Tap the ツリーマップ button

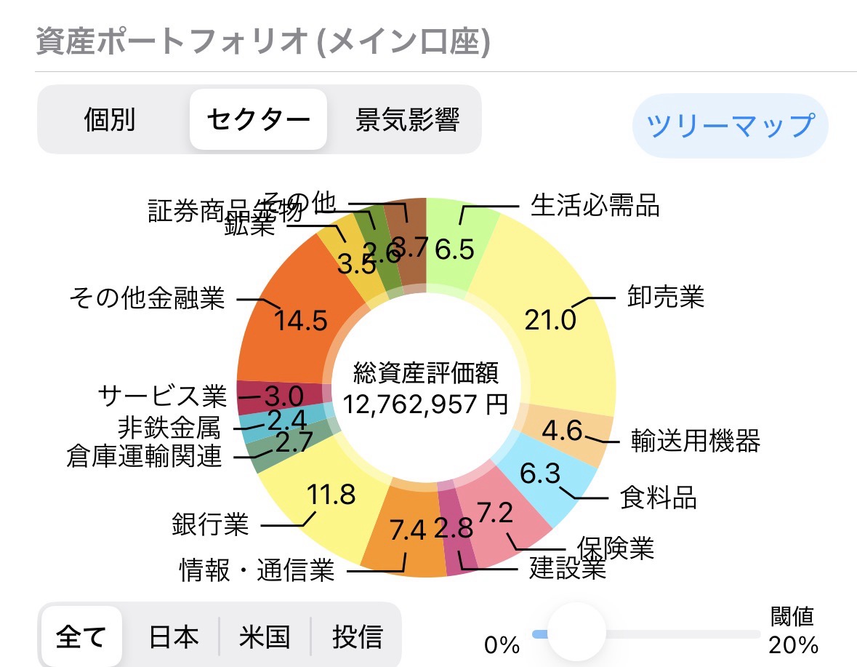click(x=730, y=126)
